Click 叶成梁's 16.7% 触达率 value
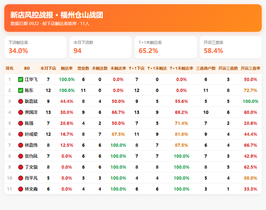The height and width of the screenshot is (210, 266). (66, 134)
